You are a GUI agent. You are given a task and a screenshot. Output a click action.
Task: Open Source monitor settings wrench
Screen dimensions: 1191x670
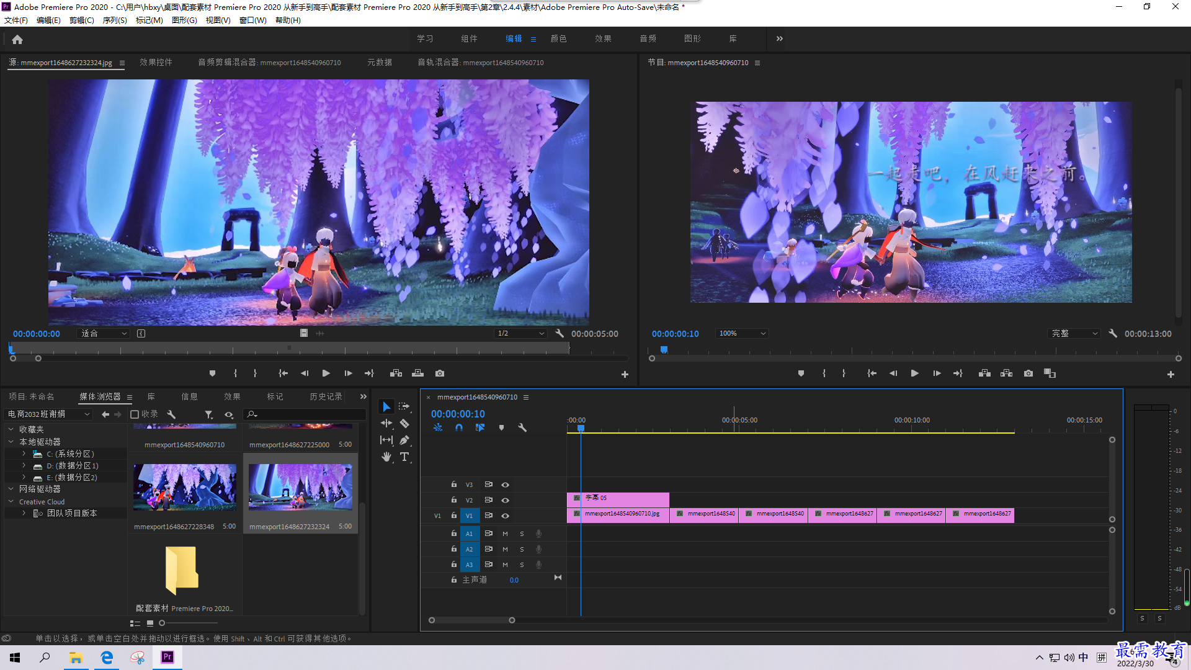pos(560,333)
